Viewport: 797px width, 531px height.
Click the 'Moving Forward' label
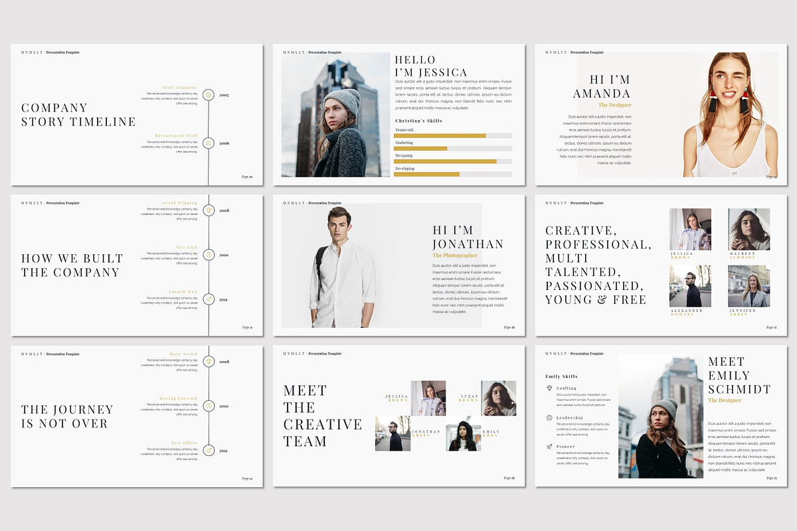click(178, 399)
